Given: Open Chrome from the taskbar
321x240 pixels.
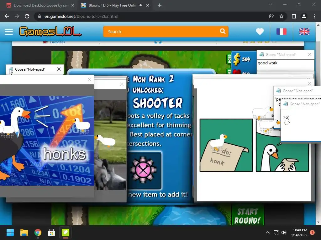Looking at the screenshot, I should (38, 232).
